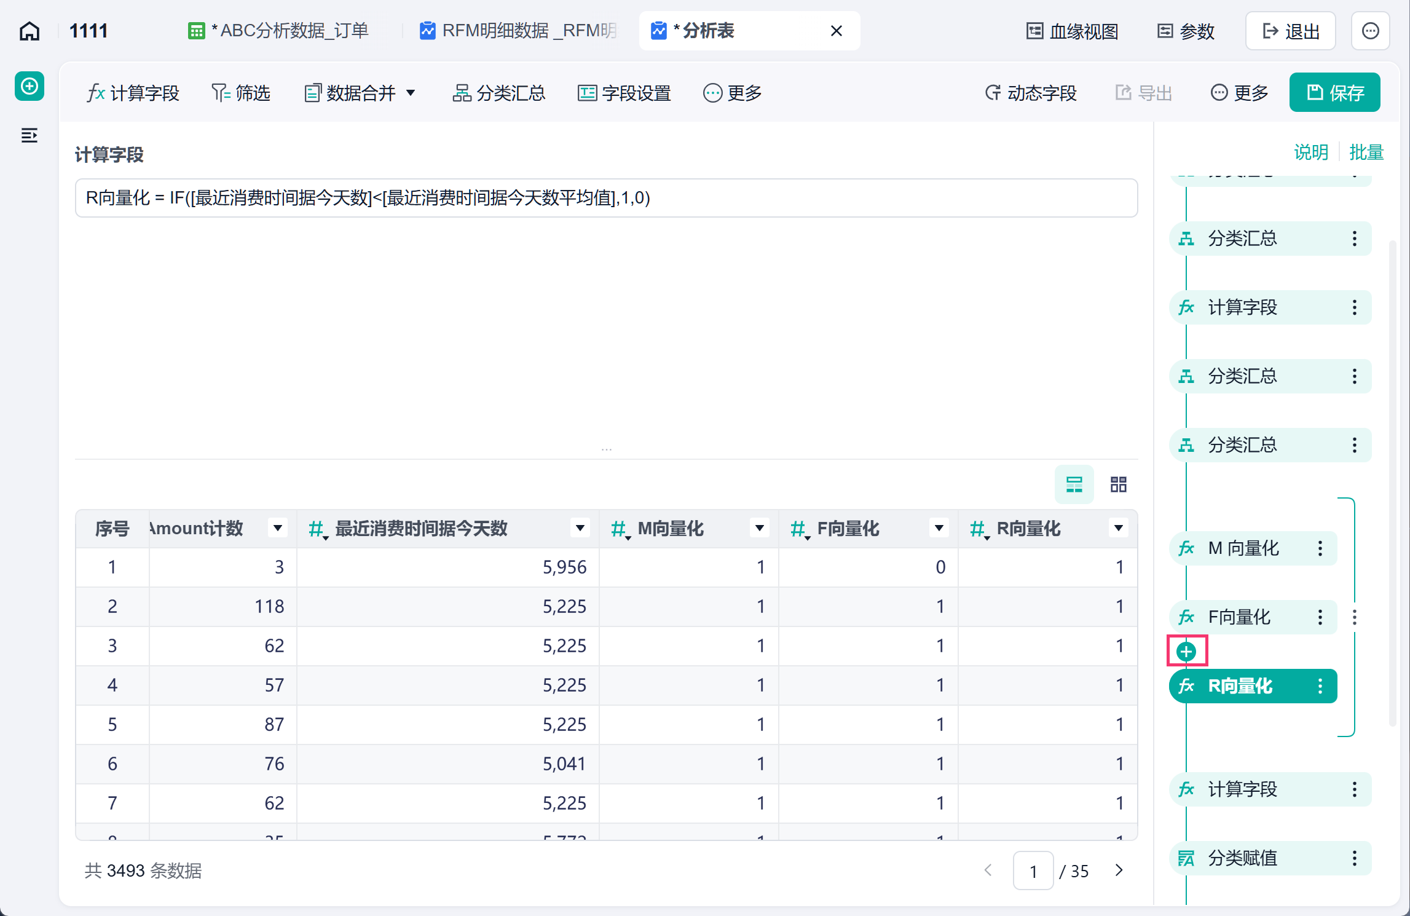Go to the next page arrow
This screenshot has height=916, width=1410.
[x=1119, y=871]
